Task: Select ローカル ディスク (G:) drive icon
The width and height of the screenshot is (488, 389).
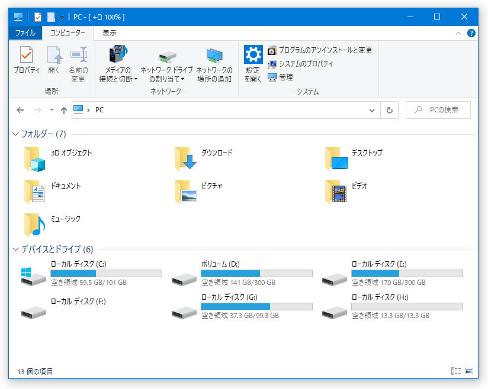Action: [184, 312]
